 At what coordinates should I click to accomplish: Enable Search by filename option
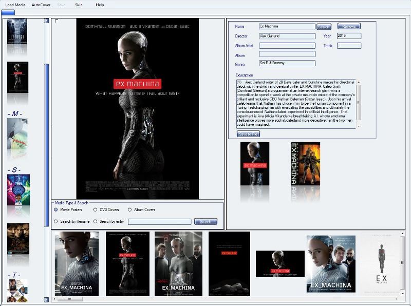[56, 221]
